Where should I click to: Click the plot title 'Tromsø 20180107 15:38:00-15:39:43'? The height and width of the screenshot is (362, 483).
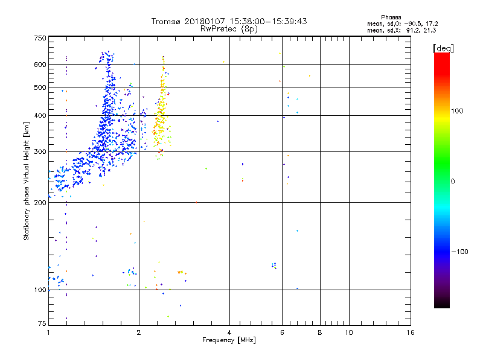pyautogui.click(x=229, y=21)
